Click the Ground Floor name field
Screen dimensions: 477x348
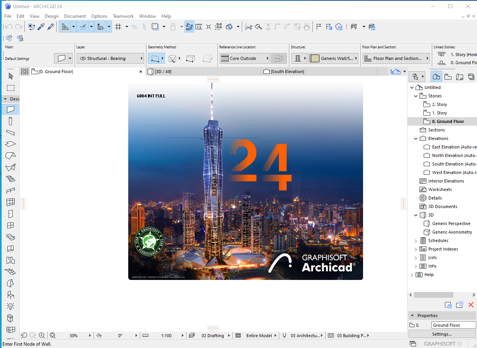click(x=454, y=325)
